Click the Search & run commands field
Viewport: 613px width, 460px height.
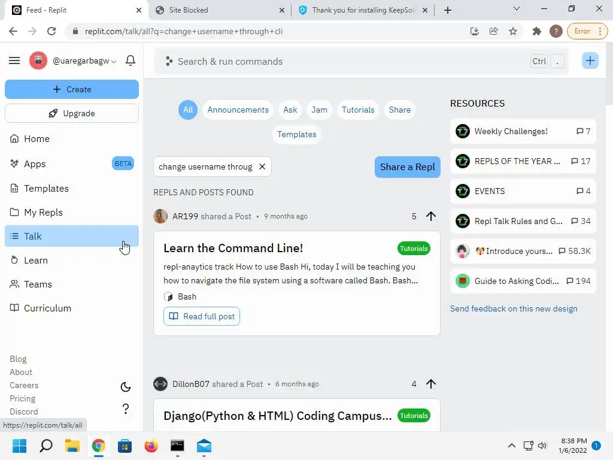pos(362,62)
